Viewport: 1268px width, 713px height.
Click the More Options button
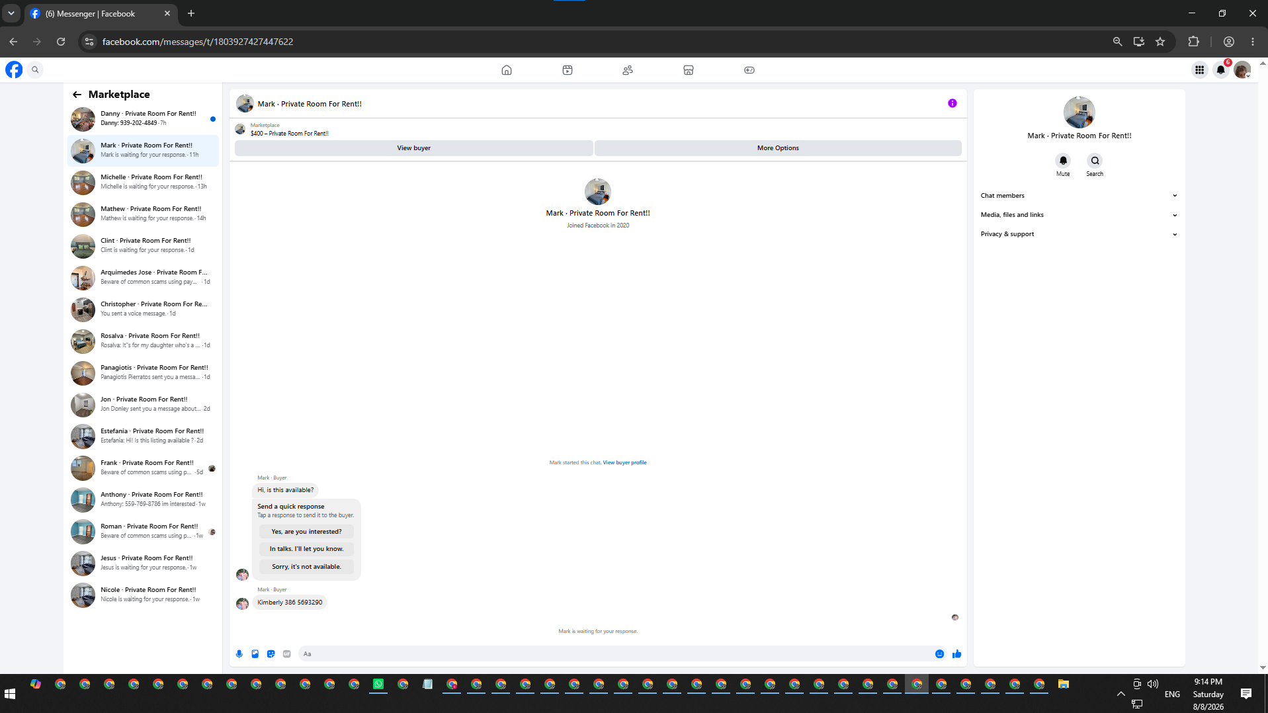click(778, 148)
